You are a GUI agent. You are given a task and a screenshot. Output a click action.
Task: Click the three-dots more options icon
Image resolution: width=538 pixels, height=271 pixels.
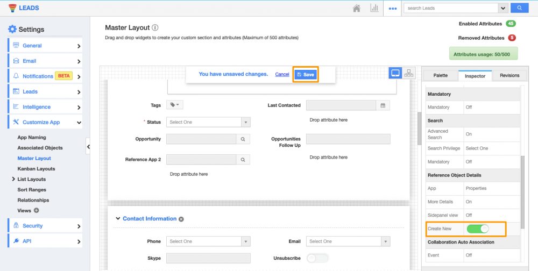point(393,9)
